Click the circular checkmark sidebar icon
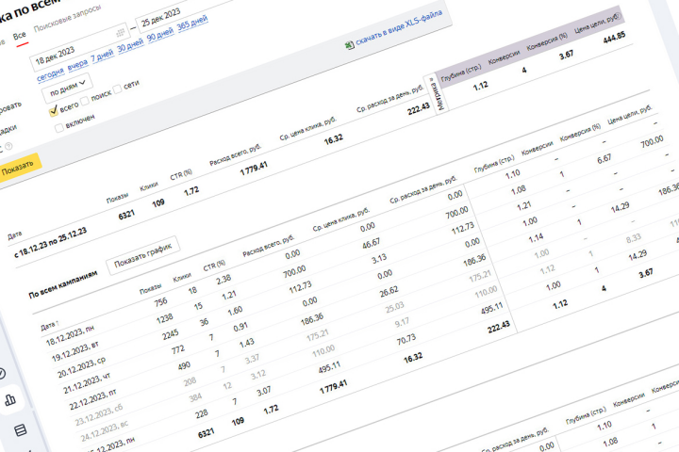679x452 pixels. pos(1,373)
